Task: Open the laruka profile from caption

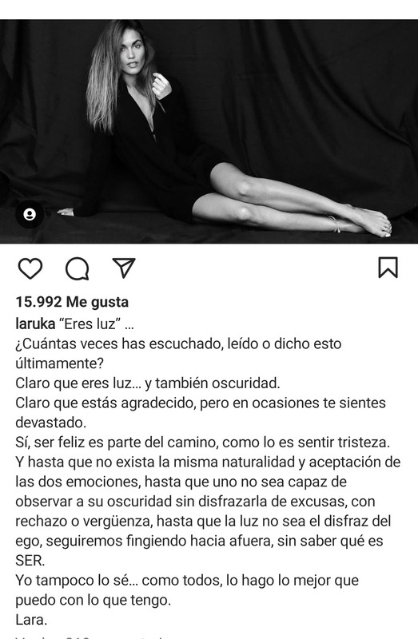Action: point(35,323)
